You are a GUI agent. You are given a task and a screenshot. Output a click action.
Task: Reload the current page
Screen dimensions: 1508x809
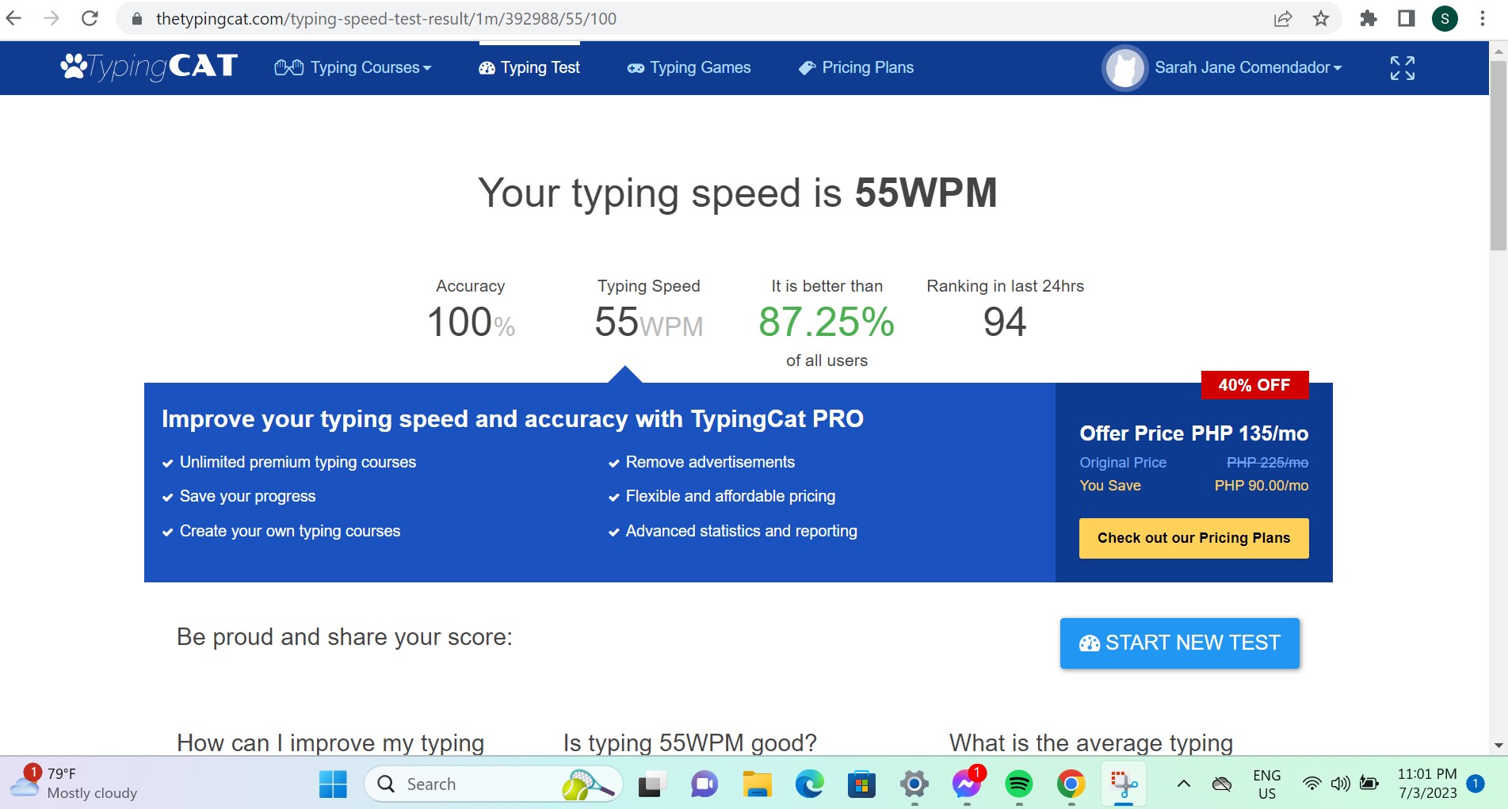[87, 18]
